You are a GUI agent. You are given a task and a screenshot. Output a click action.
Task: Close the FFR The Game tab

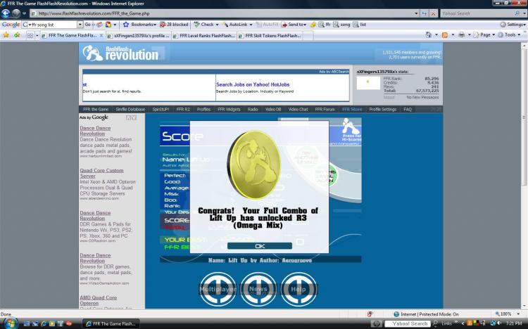click(x=101, y=35)
